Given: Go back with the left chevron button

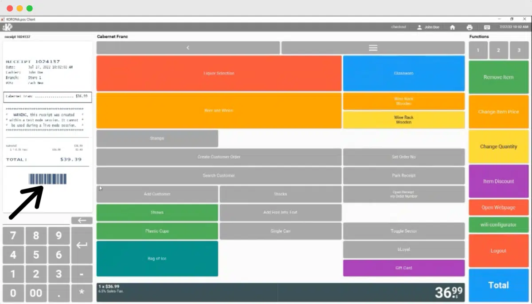Looking at the screenshot, I should [x=188, y=47].
